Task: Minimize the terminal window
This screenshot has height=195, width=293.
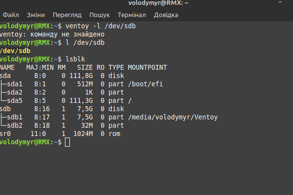Action: (280, 2)
